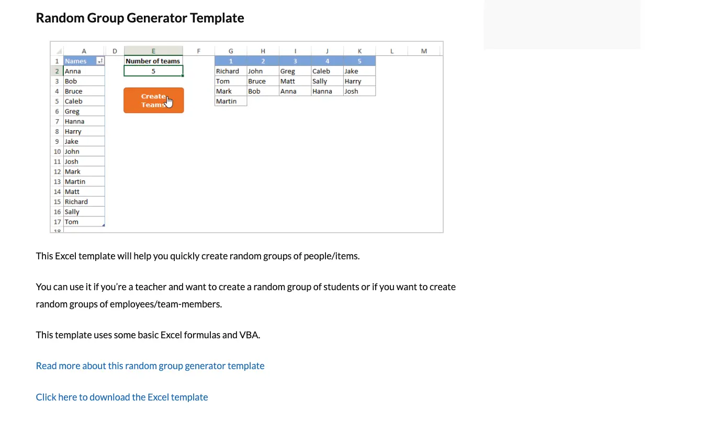Click the Select All triangle in spreadsheet corner
The image size is (720, 423).
tap(57, 51)
